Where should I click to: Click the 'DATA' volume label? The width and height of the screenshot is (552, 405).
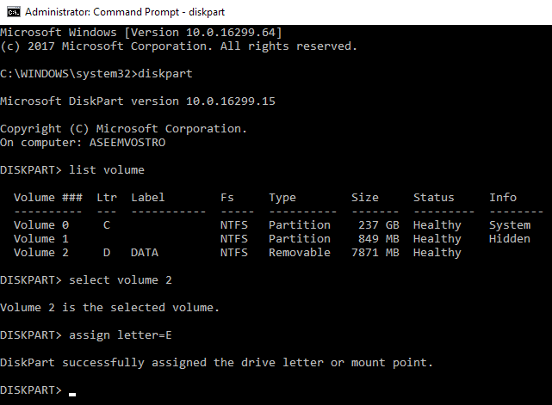145,252
